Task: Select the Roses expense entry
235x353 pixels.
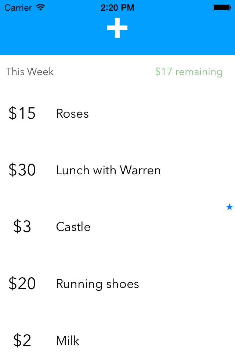Action: tap(72, 114)
